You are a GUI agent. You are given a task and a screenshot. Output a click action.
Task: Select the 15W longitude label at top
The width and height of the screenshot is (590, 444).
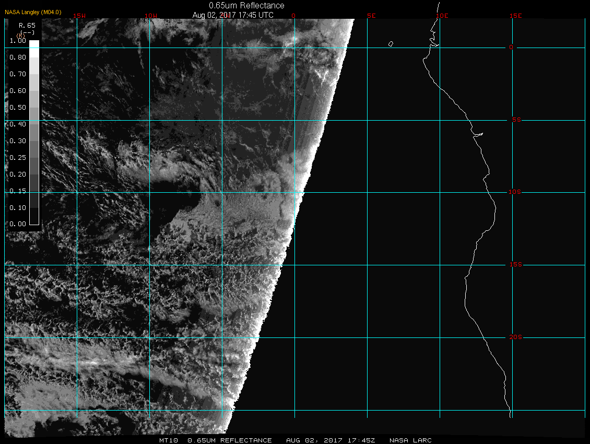(x=79, y=16)
